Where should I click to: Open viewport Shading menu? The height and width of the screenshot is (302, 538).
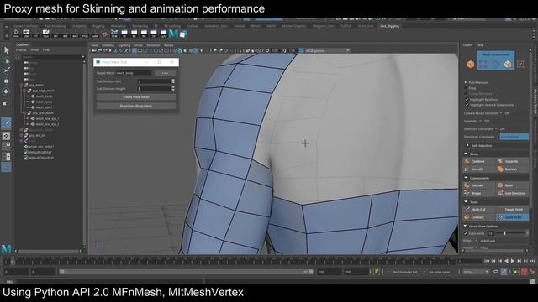point(108,45)
